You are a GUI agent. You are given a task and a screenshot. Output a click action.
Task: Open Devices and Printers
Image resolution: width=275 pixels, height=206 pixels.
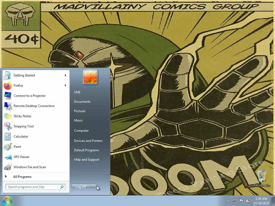coord(88,141)
